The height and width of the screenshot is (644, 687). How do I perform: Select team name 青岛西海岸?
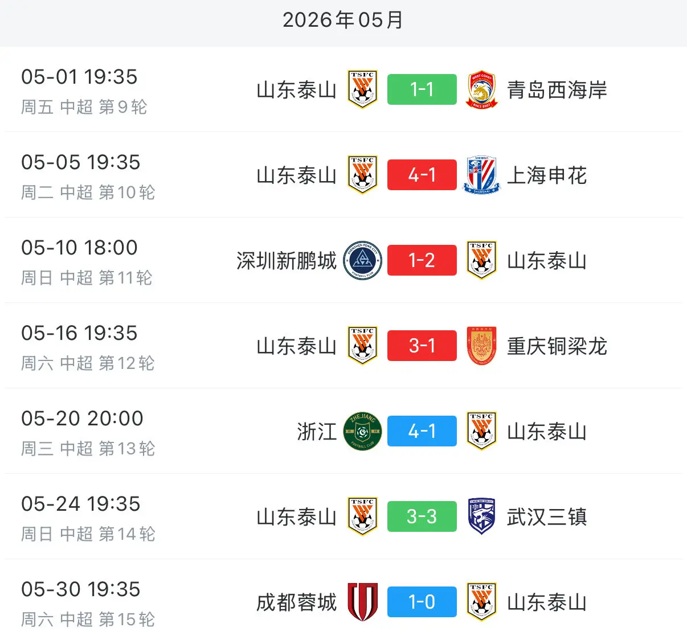557,90
